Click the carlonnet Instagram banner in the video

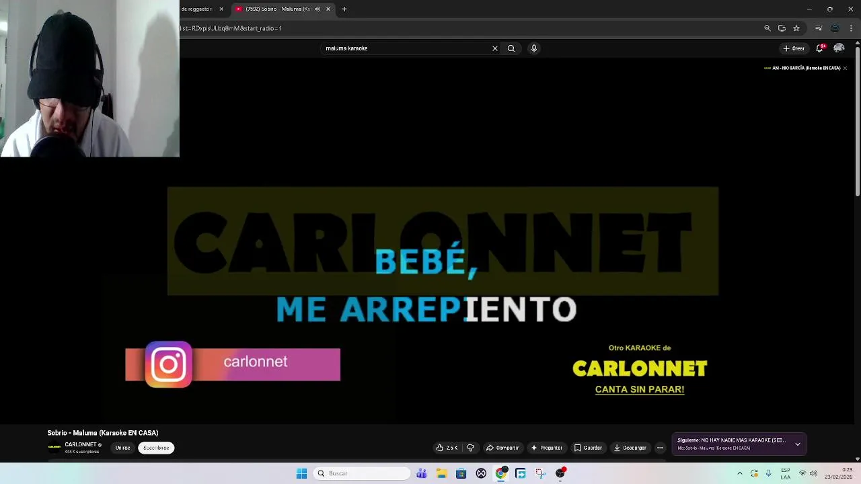tap(233, 364)
